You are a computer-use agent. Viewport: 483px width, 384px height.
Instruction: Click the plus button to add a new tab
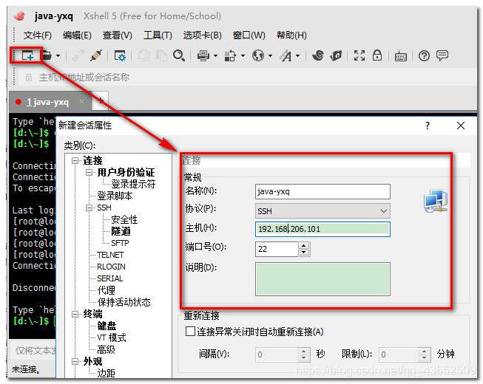(101, 100)
